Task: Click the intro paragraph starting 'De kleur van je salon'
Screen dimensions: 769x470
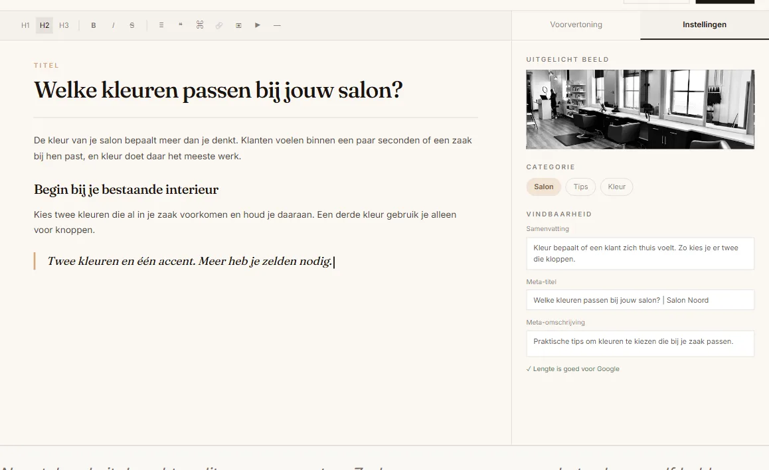Action: click(x=253, y=148)
